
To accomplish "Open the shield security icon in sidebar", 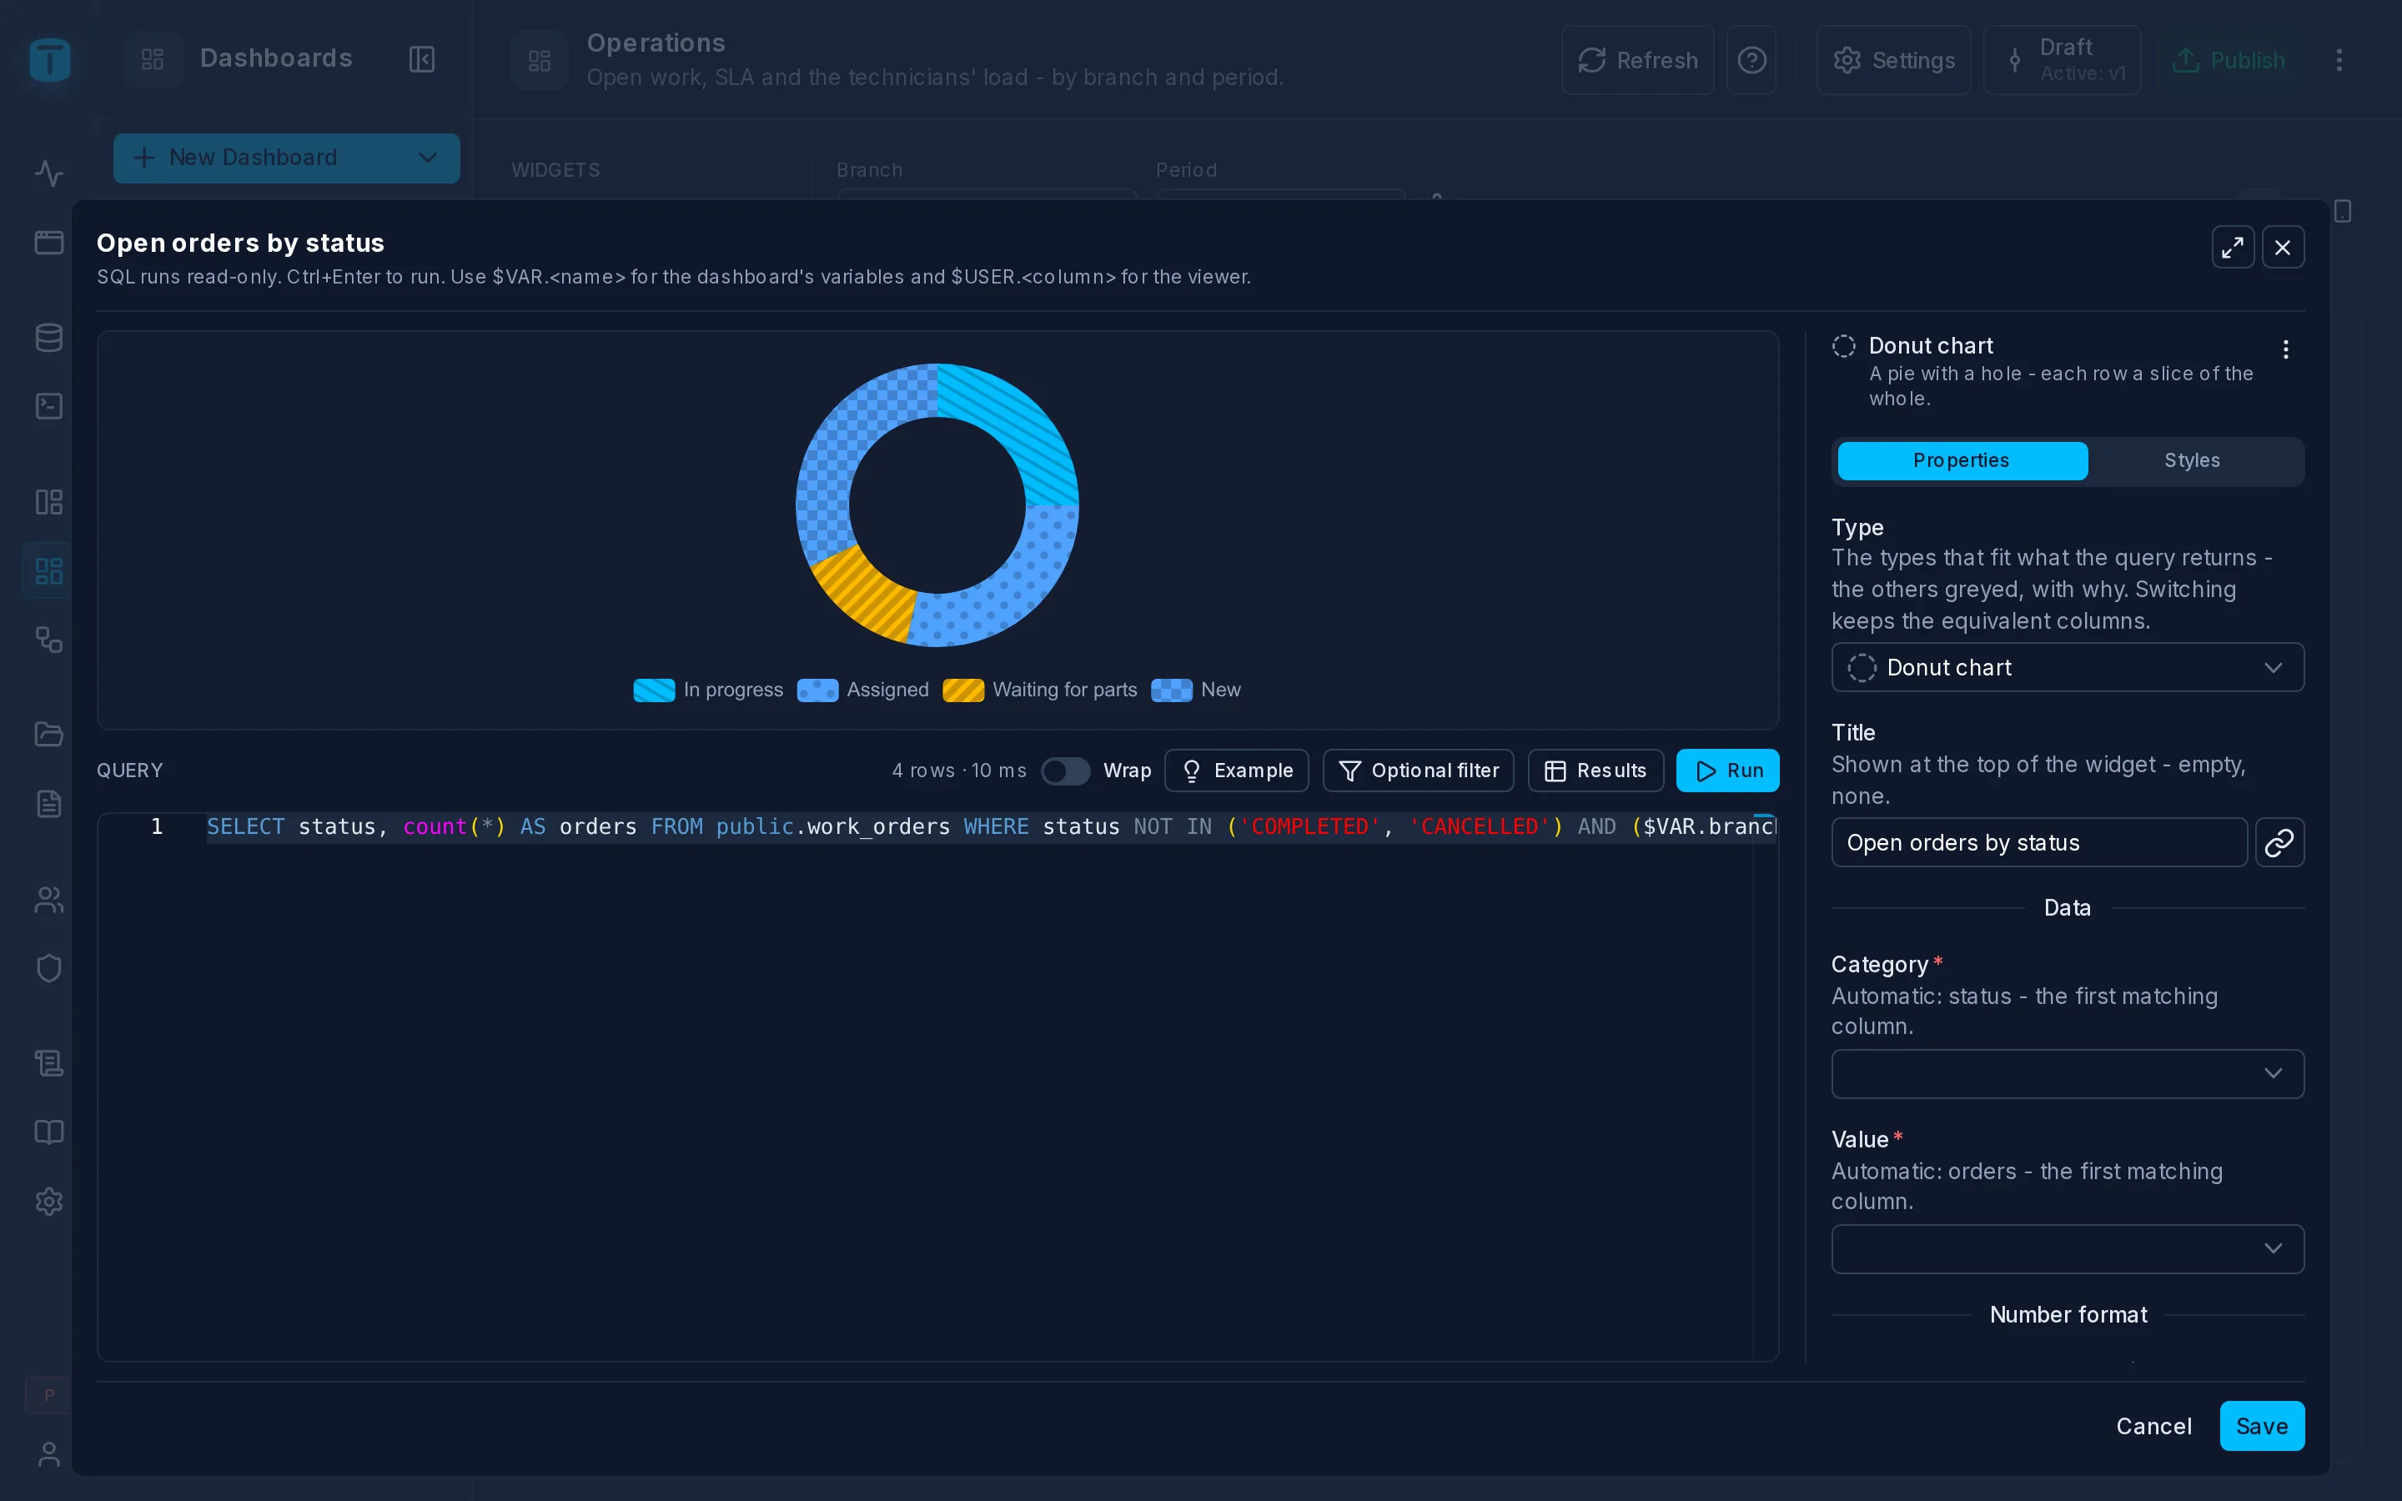I will click(48, 968).
